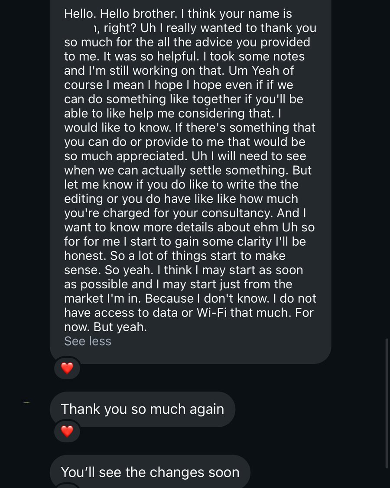This screenshot has height=488, width=390.
Task: Collapse the transcript with See less
Action: 88,341
